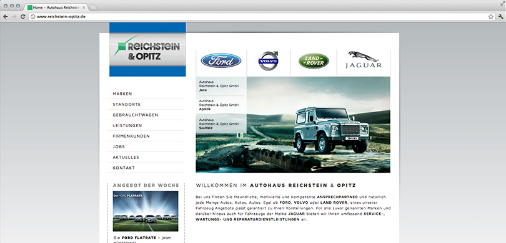Select the Land Rover logo
Viewport: 506px width, 243px height.
pyautogui.click(x=314, y=61)
